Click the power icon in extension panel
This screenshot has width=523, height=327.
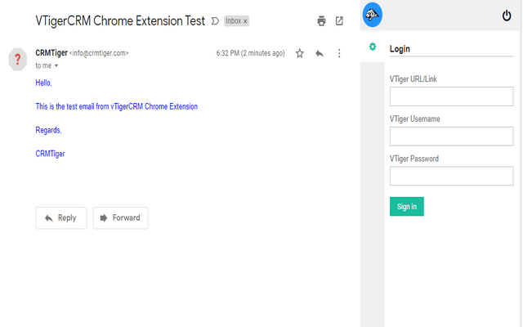(x=507, y=16)
